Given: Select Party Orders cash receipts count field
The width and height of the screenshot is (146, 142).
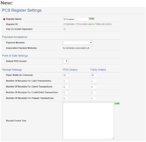Looking at the screenshot, I should point(93,81).
